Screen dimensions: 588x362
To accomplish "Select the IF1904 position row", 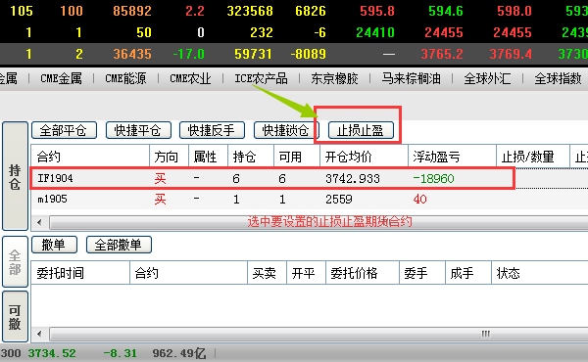I will (273, 179).
